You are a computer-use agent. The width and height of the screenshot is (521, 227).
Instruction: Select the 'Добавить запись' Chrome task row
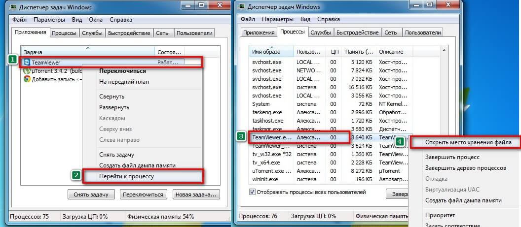(52, 79)
